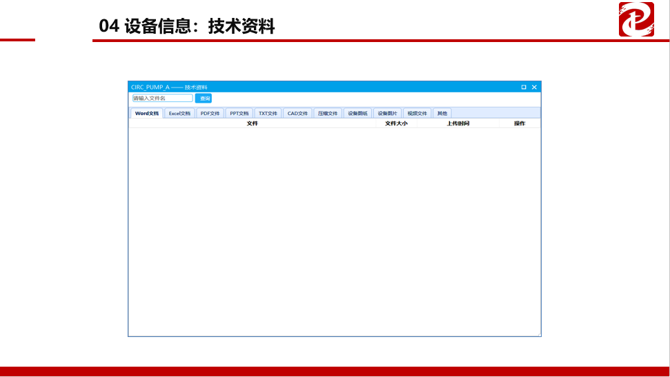Switch to the Word文档 tab
Image resolution: width=670 pixels, height=377 pixels.
click(147, 113)
